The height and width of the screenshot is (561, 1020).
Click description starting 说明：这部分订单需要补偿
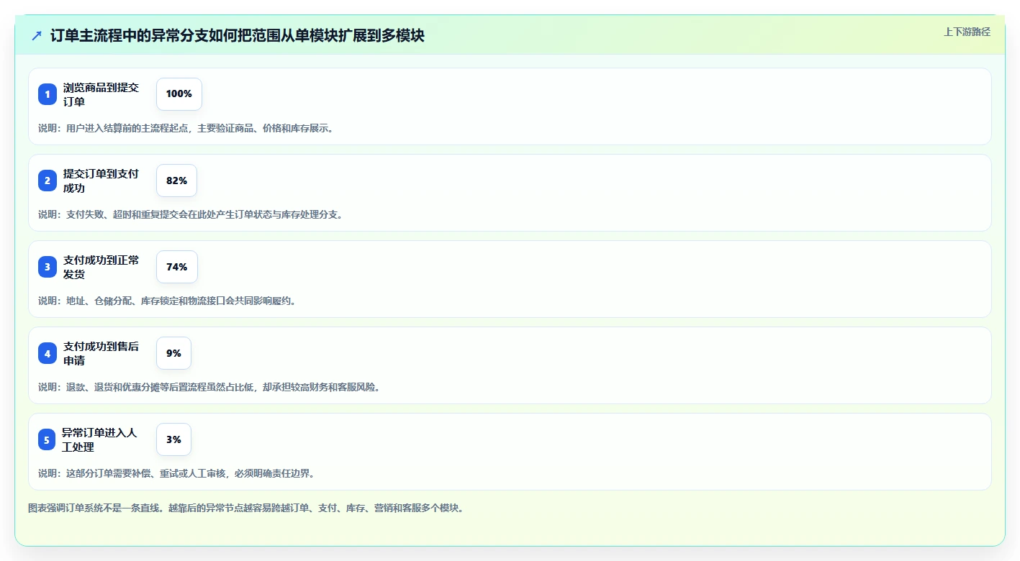tap(176, 473)
